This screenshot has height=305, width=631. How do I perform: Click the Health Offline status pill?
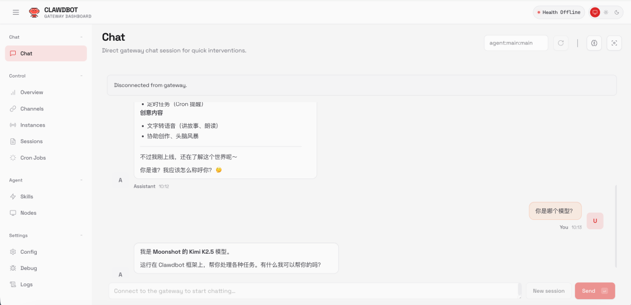click(x=559, y=12)
